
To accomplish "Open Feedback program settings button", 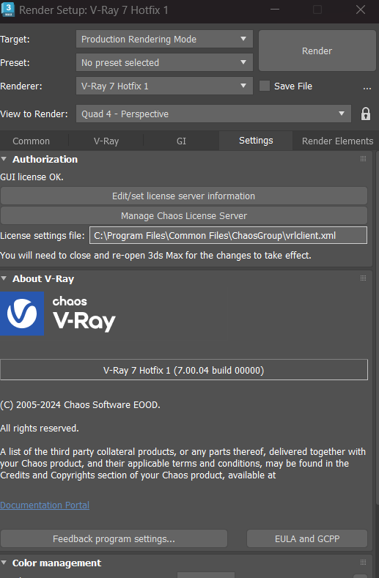I will pyautogui.click(x=114, y=538).
